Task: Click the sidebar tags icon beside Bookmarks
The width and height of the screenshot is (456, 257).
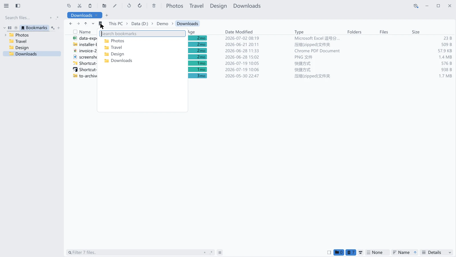Action: click(53, 28)
